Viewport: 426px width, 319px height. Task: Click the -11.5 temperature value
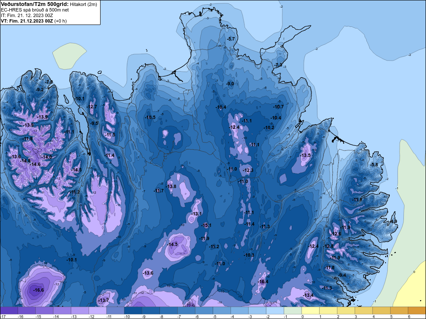click(110, 135)
